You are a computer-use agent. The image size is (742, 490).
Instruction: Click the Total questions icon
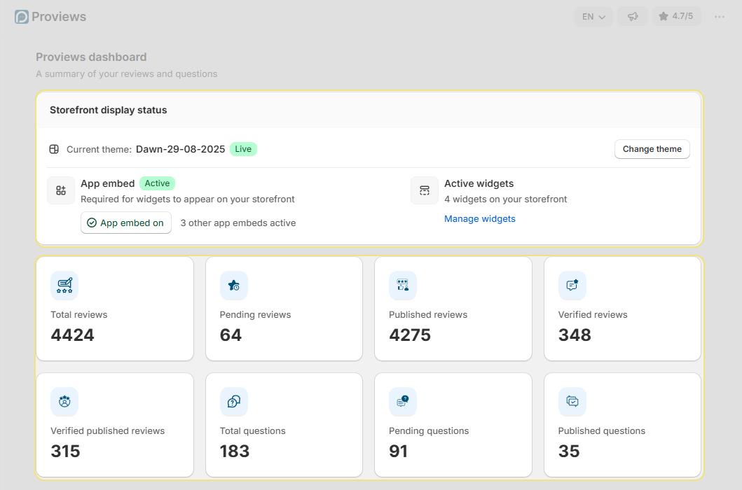tap(234, 402)
